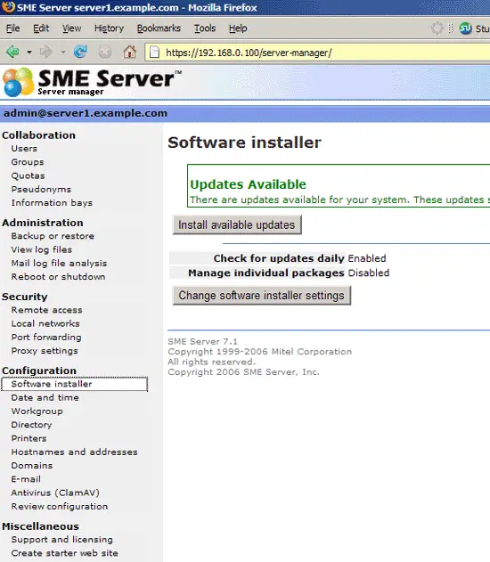The image size is (490, 562).
Task: Open the Back button history dropdown arrow
Action: tap(29, 53)
